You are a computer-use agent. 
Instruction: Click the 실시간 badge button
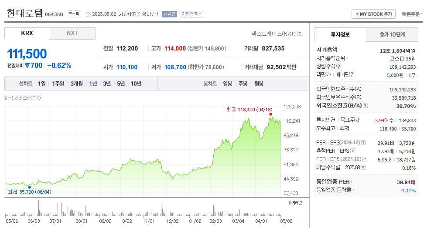[169, 14]
